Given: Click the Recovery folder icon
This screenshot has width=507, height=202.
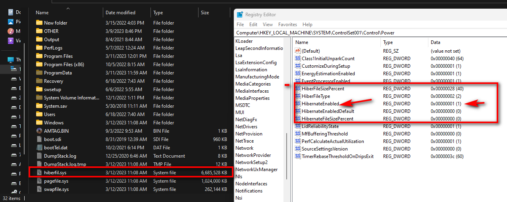Looking at the screenshot, I should [39, 81].
